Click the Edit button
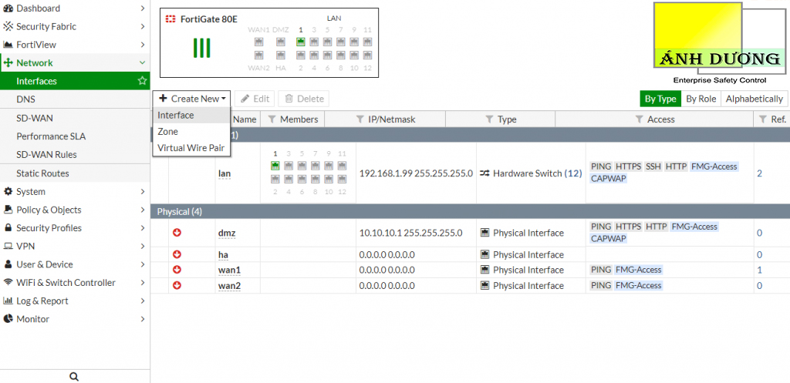Screen dimensions: 790x383 [x=255, y=99]
